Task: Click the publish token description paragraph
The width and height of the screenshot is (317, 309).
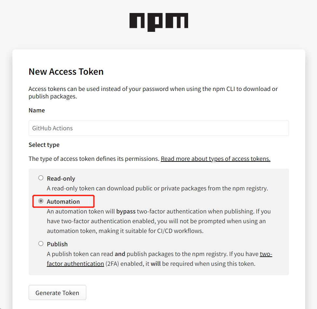Action: tap(159, 259)
